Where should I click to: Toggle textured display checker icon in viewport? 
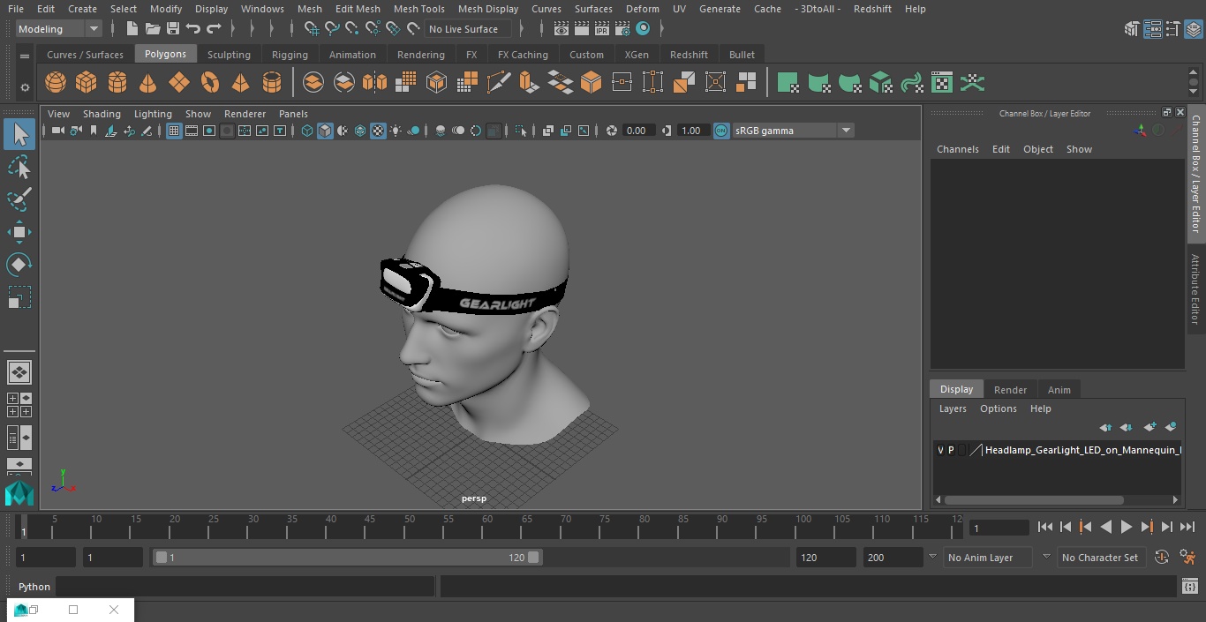click(x=378, y=131)
